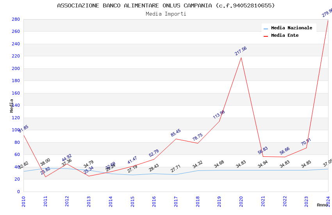
Task: Click the 'Anno' x-axis title
Action: pos(322,205)
